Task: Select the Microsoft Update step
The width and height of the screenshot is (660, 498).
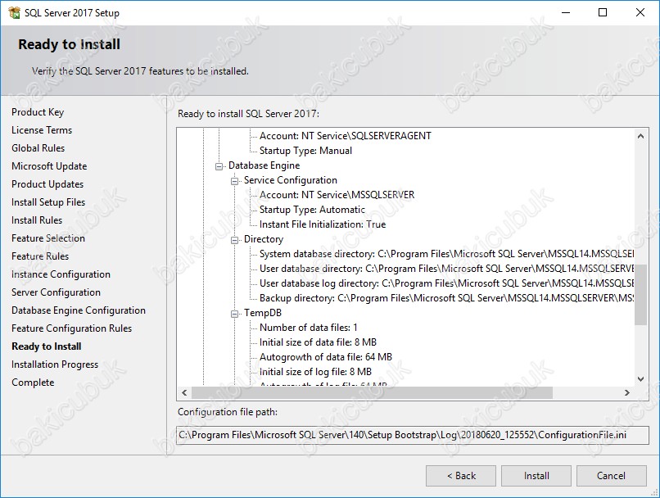Action: [x=49, y=166]
